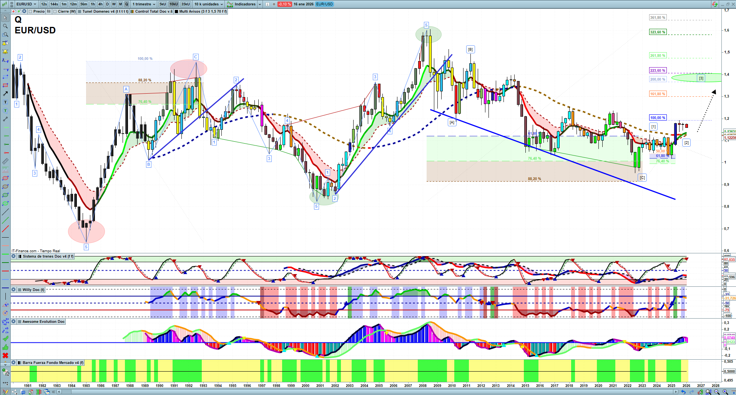Toggle the Precio checkbox
The image size is (736, 395).
click(30, 12)
